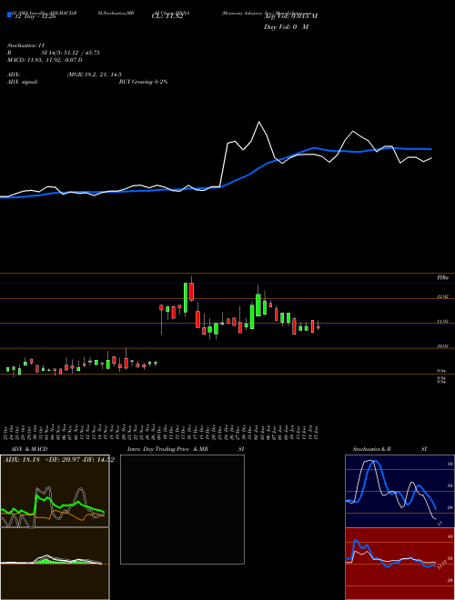The width and height of the screenshot is (455, 600).
Task: Click the 'BUY Growing @ 2%' ADX signal
Action: [143, 82]
